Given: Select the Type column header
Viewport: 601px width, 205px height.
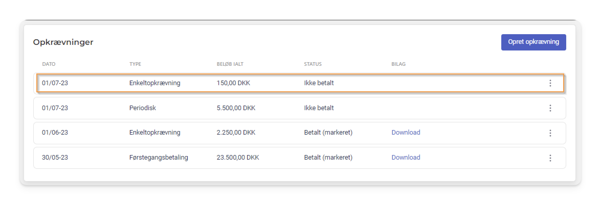Looking at the screenshot, I should click(x=135, y=64).
